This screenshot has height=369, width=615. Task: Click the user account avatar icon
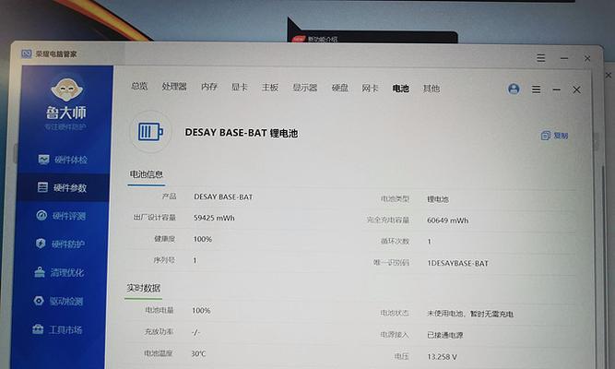[x=514, y=89]
